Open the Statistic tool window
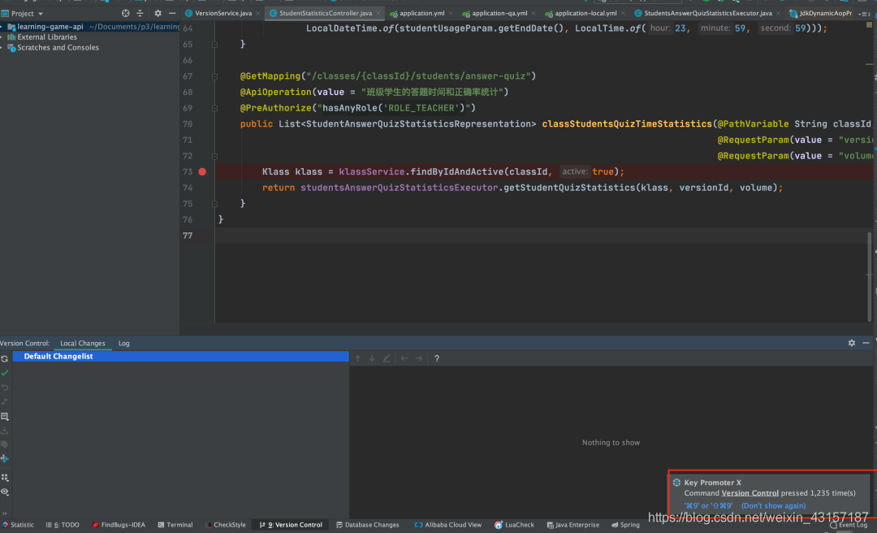 point(17,525)
